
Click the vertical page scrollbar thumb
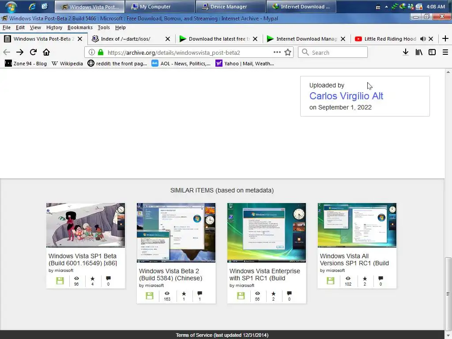click(448, 294)
